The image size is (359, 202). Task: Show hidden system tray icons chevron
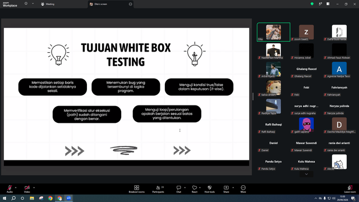tap(316, 198)
